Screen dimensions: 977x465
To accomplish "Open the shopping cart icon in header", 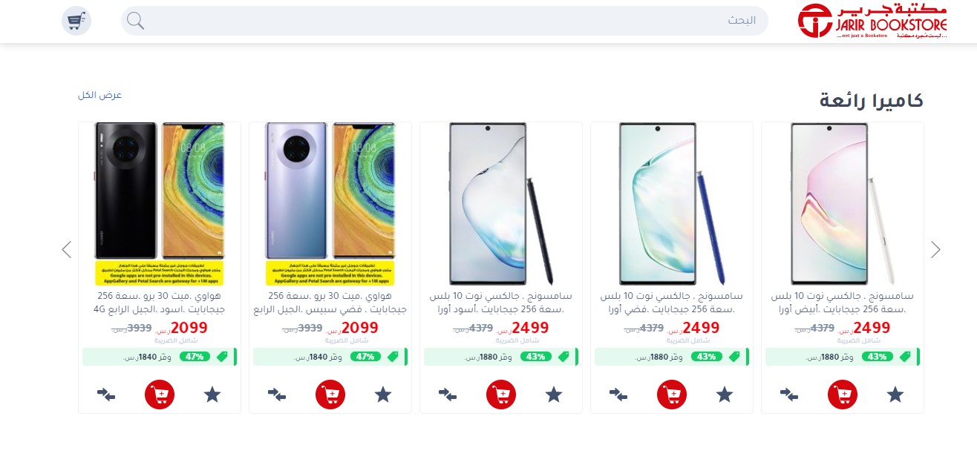I will pos(76,21).
